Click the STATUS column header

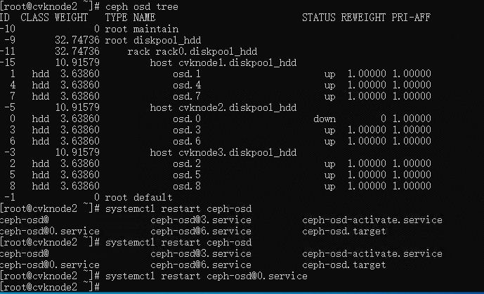(319, 18)
